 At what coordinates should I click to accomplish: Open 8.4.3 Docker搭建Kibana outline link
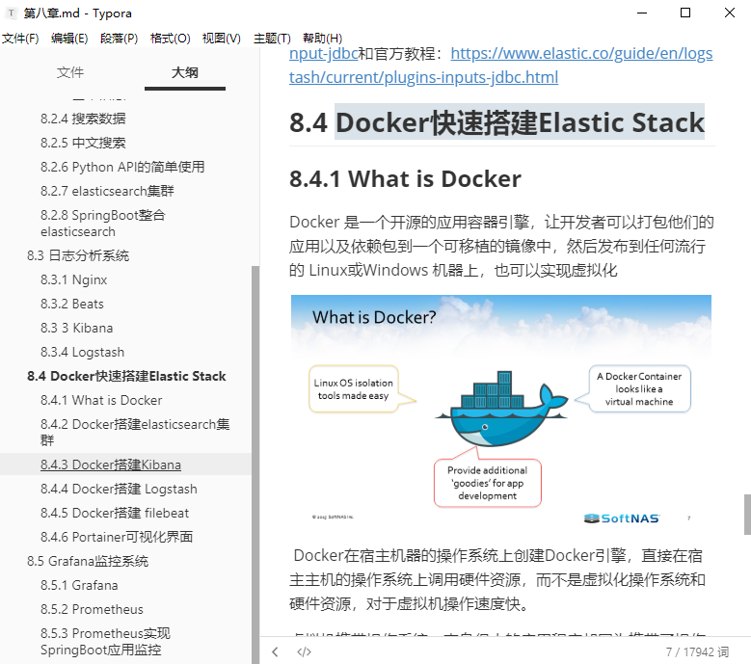(x=111, y=465)
